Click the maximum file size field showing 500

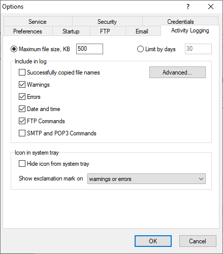[89, 49]
